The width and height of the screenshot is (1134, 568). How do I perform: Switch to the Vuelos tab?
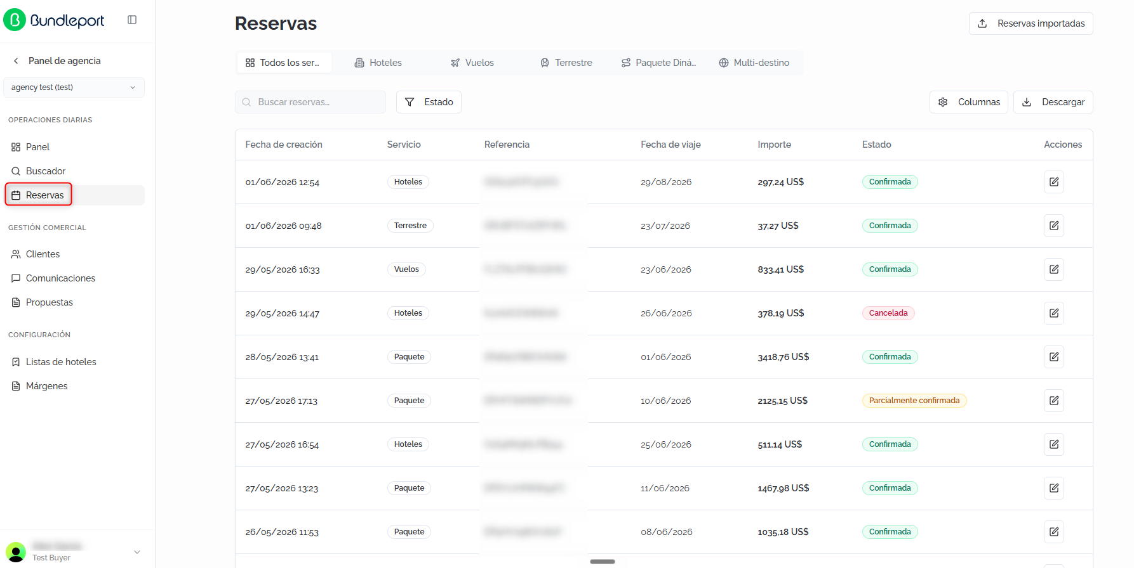472,63
